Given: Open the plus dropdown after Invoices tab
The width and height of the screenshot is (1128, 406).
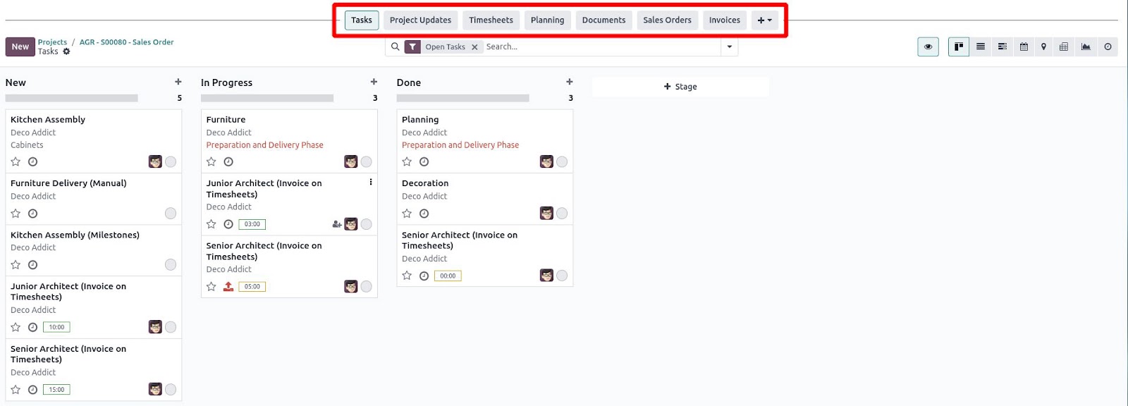Looking at the screenshot, I should pyautogui.click(x=765, y=20).
